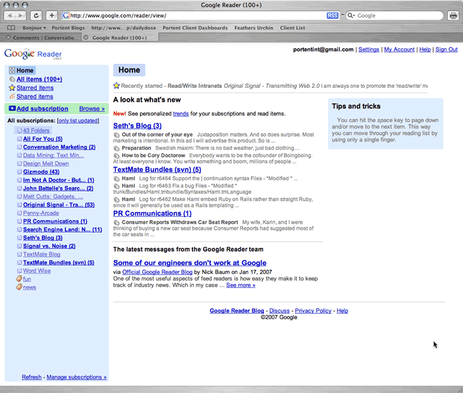Click Manage subscriptions » link
The width and height of the screenshot is (463, 393).
point(77,377)
